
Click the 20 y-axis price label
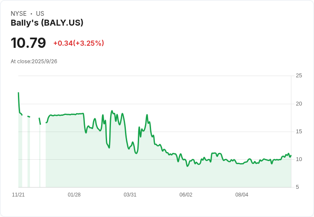click(299, 104)
